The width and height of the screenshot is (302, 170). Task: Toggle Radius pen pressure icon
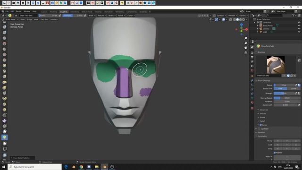click(x=296, y=85)
